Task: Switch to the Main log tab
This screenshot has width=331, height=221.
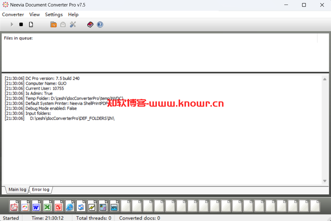Action: [x=17, y=190]
